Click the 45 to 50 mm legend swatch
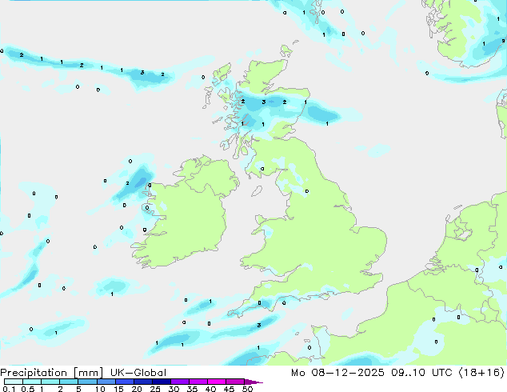The width and height of the screenshot is (507, 392). click(235, 382)
